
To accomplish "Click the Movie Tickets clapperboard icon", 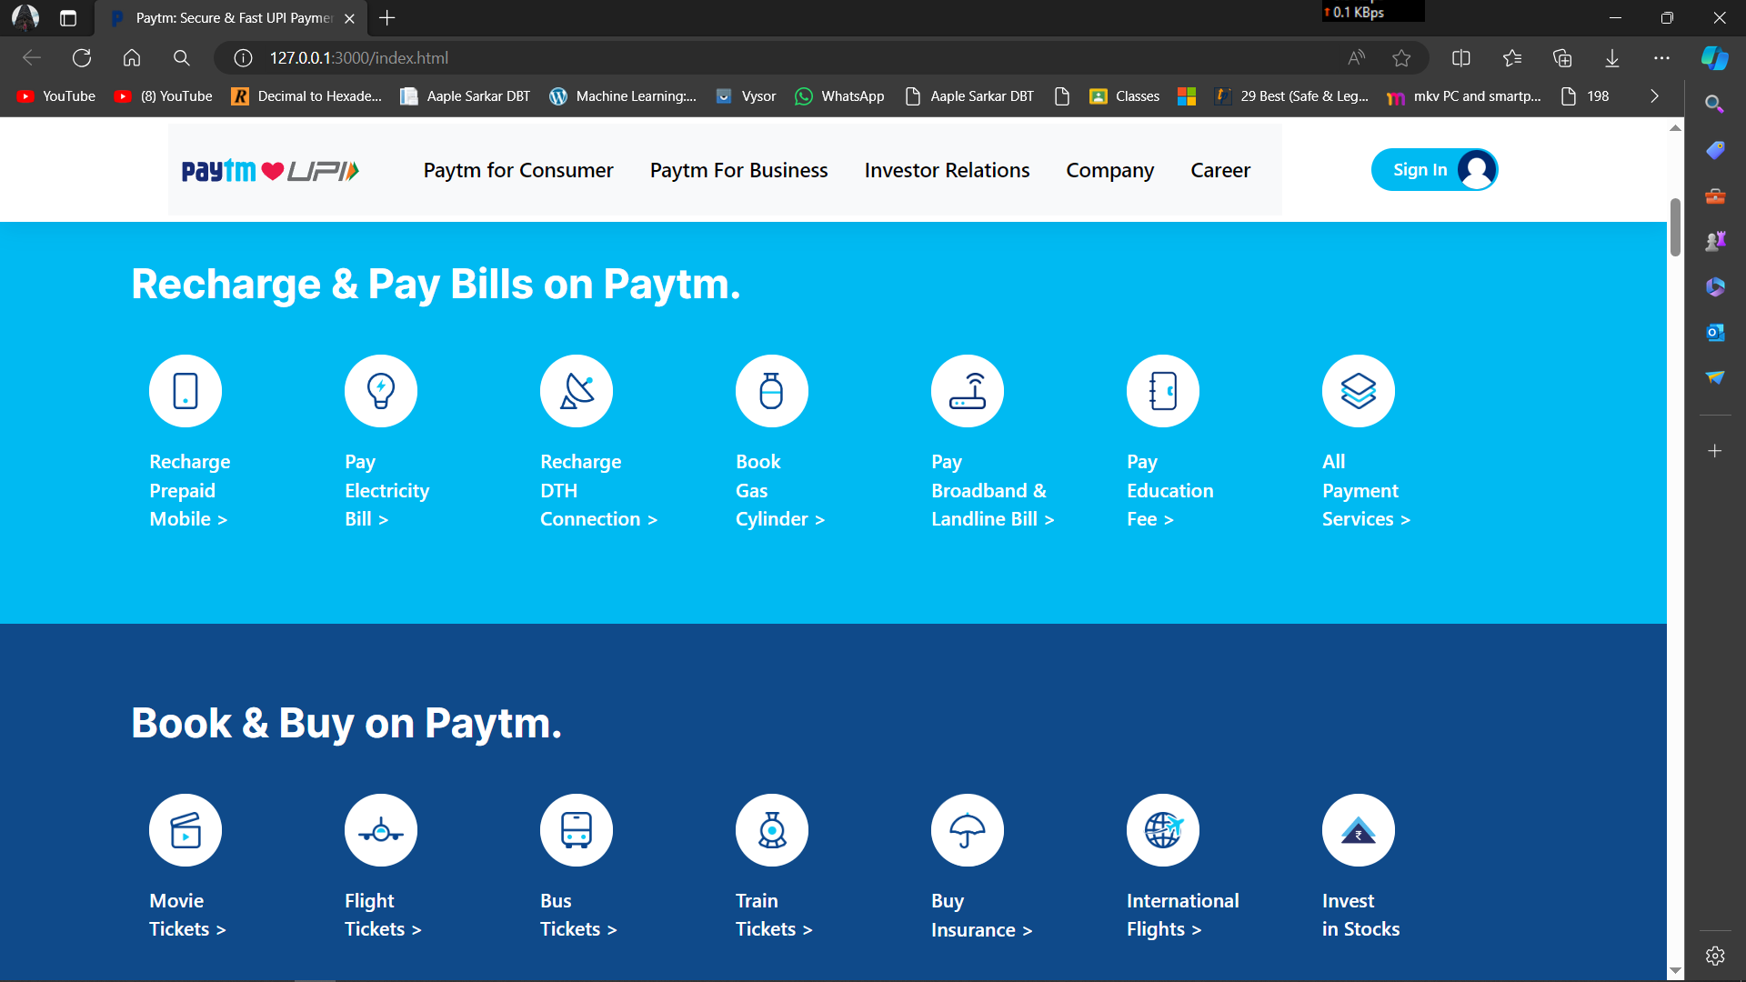I will [186, 830].
